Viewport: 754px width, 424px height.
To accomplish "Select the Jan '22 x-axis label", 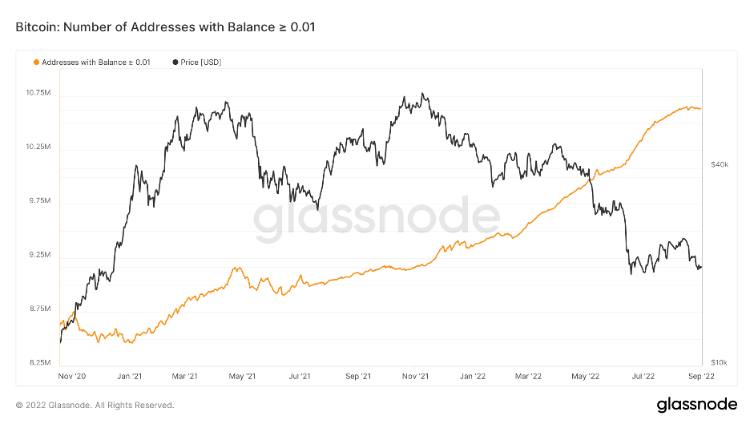I will click(473, 375).
